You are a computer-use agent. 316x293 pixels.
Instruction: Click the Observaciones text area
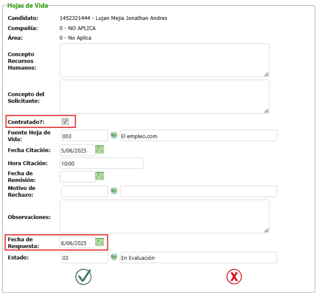(164, 216)
